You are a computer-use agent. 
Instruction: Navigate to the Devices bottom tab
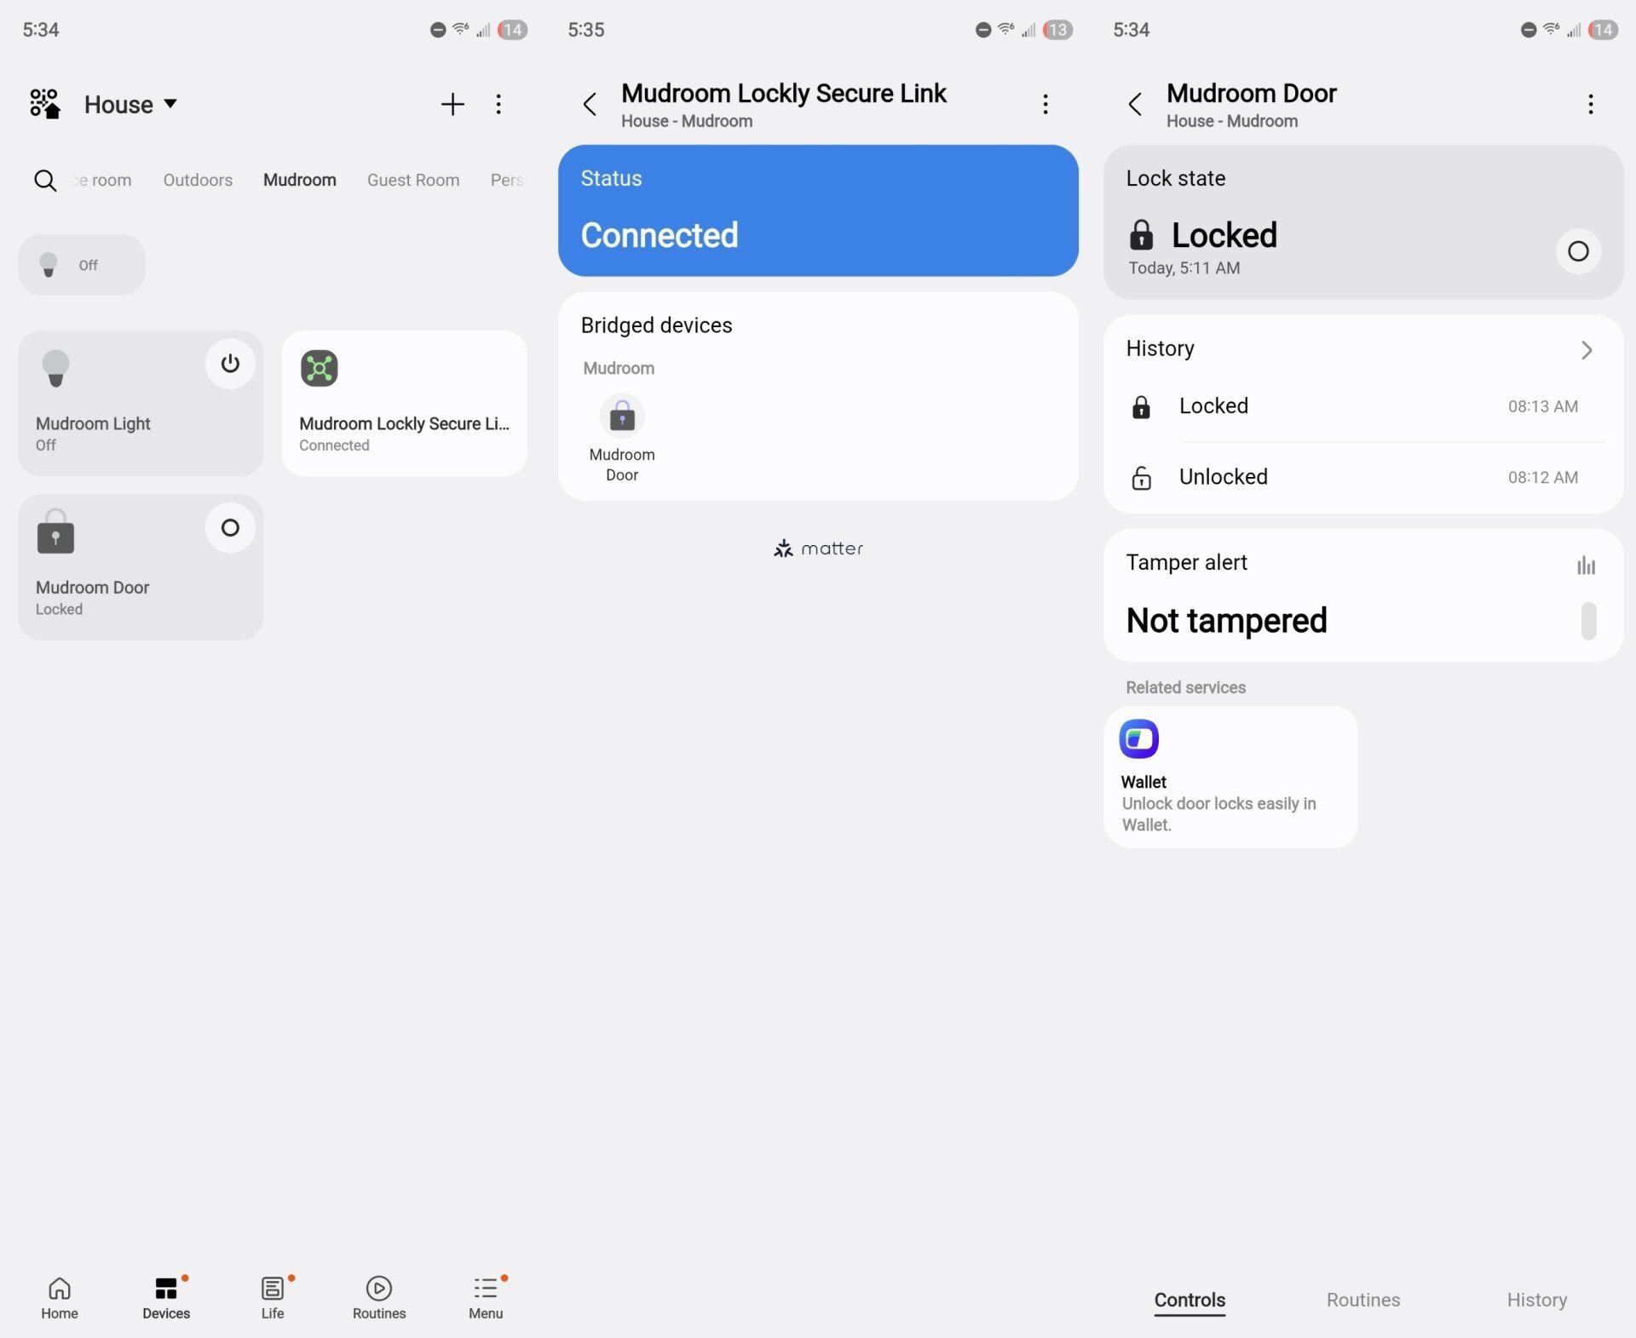(x=165, y=1296)
